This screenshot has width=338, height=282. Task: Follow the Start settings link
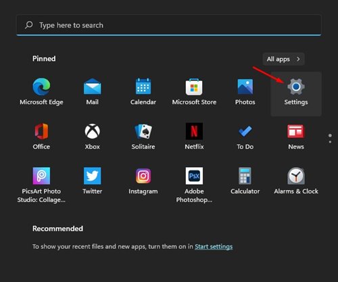(x=214, y=247)
